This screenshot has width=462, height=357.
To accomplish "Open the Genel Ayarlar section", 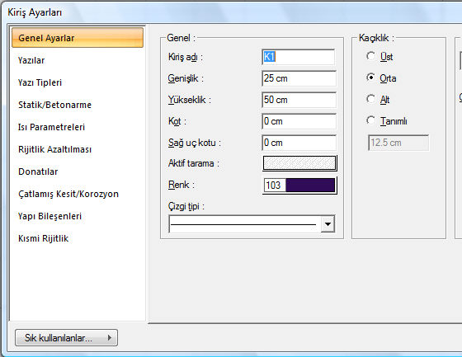I will pyautogui.click(x=78, y=38).
